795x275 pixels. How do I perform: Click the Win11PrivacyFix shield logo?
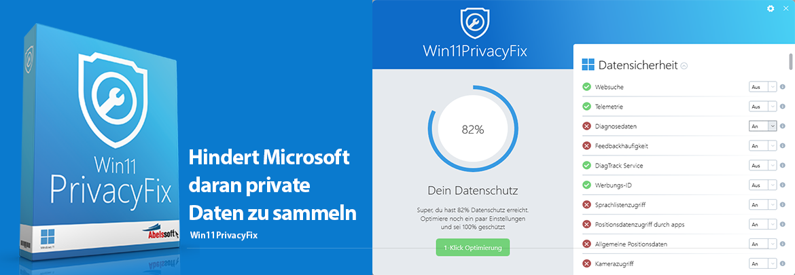[x=472, y=23]
